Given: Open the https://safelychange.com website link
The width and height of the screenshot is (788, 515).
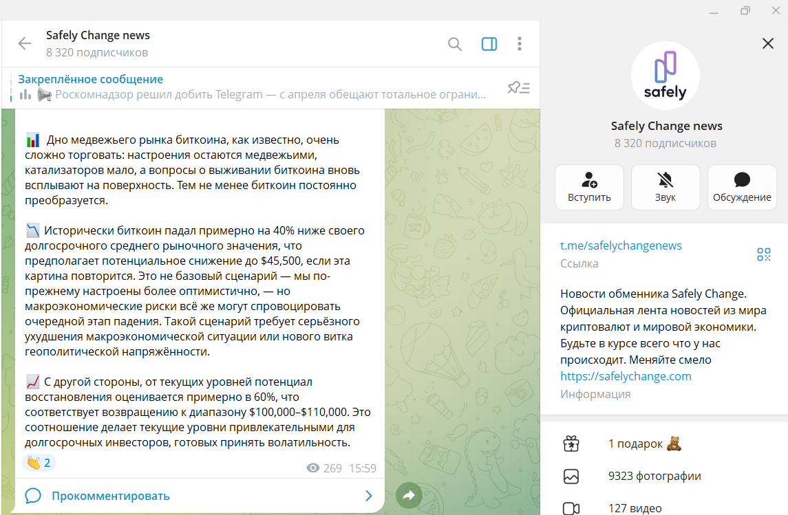Looking at the screenshot, I should (x=626, y=377).
